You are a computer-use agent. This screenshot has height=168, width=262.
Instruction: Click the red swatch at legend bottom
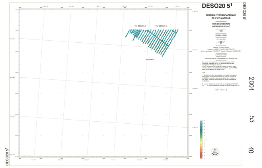(202, 157)
